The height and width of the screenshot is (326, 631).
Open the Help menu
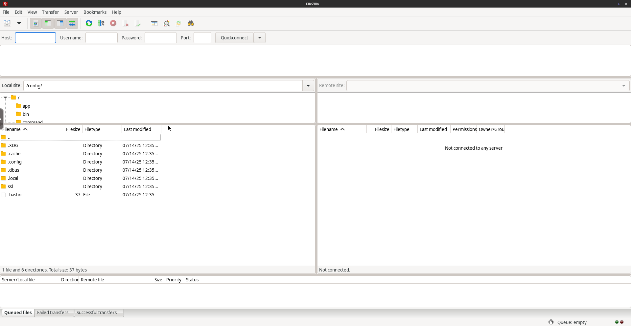116,12
